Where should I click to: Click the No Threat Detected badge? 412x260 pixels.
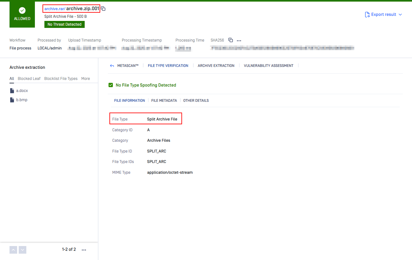pos(64,24)
